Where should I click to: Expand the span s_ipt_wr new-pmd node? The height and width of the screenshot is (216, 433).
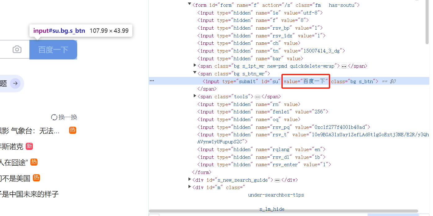(195, 66)
